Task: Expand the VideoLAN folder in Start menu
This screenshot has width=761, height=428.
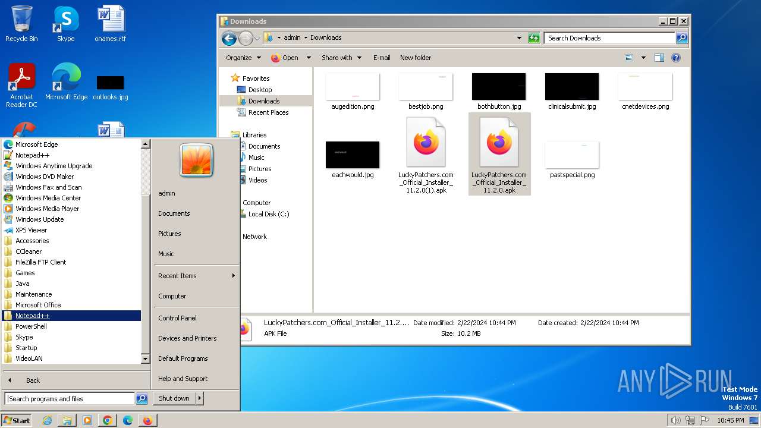Action: point(29,358)
